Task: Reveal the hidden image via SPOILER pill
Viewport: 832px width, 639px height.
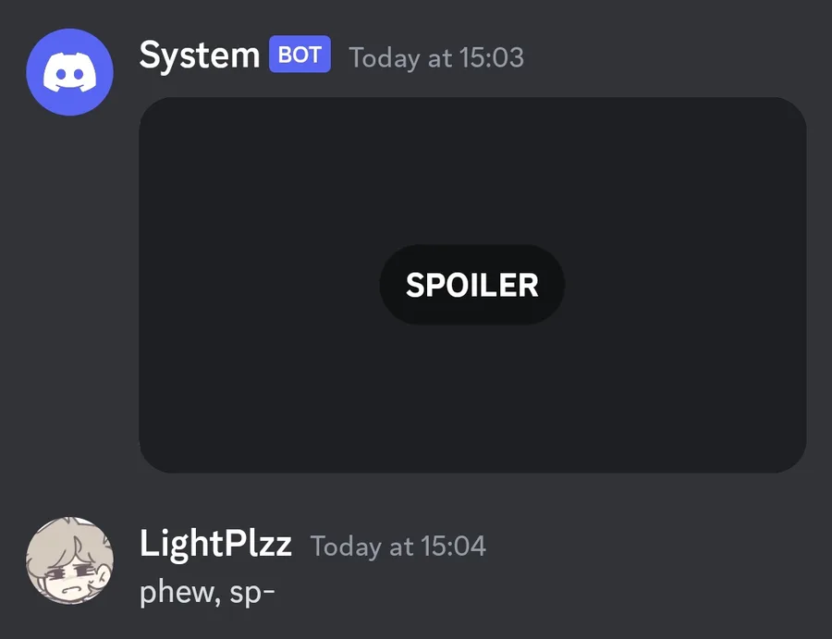Action: [471, 285]
